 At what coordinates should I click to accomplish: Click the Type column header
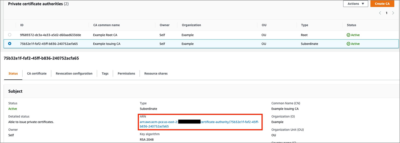(x=305, y=25)
